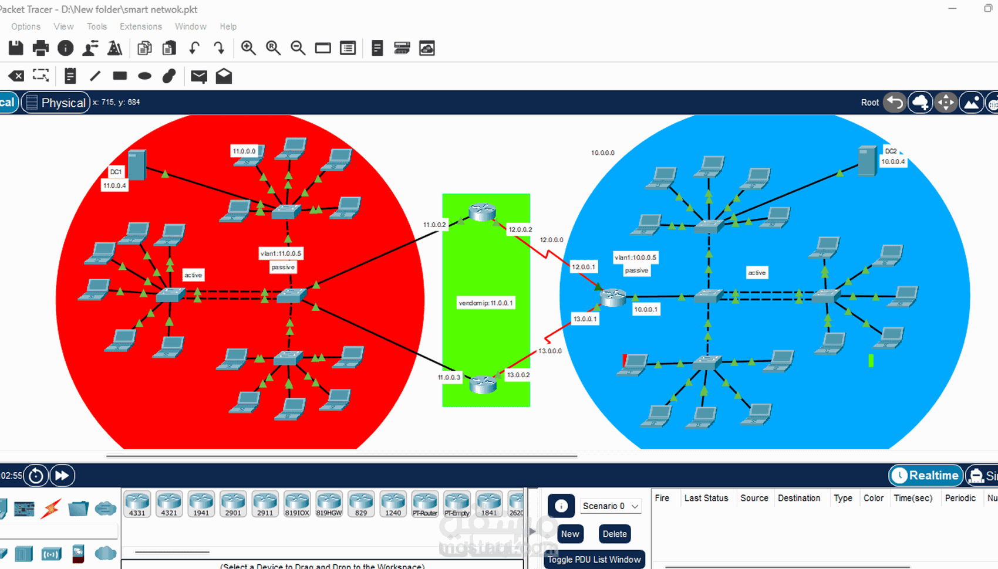998x569 pixels.
Task: Click the New scenario button
Action: click(570, 534)
